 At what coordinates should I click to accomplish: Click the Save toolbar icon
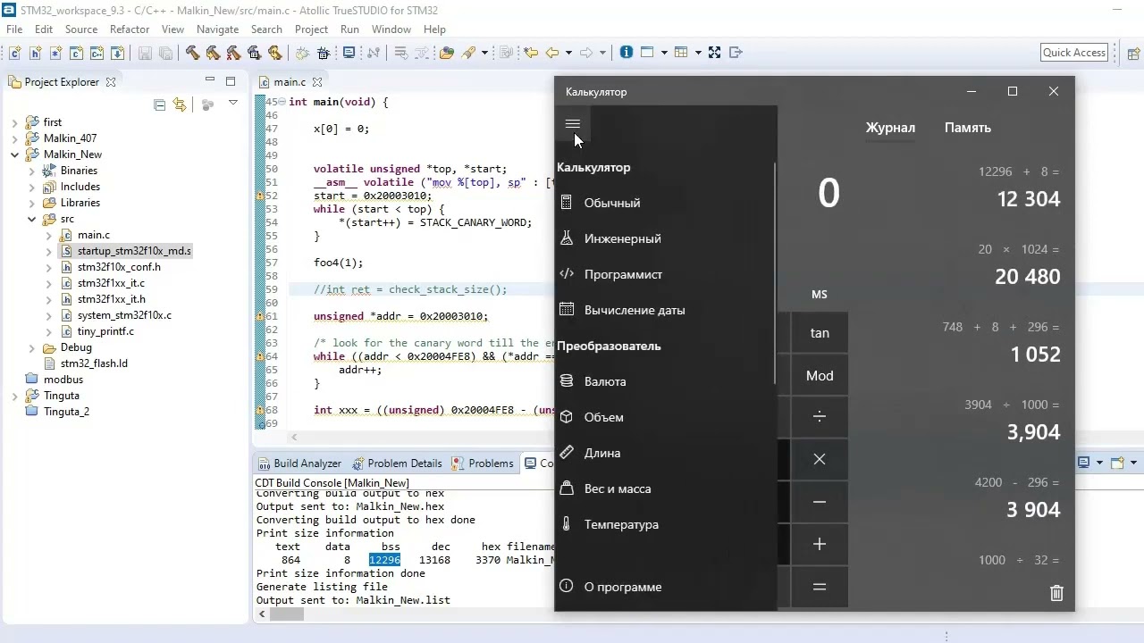pos(144,53)
